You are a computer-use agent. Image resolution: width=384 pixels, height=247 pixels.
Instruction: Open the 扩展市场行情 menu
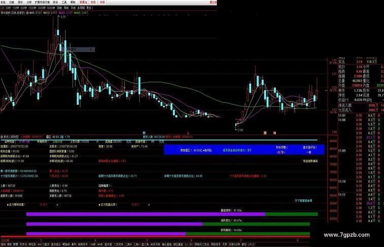pyautogui.click(x=42, y=2)
